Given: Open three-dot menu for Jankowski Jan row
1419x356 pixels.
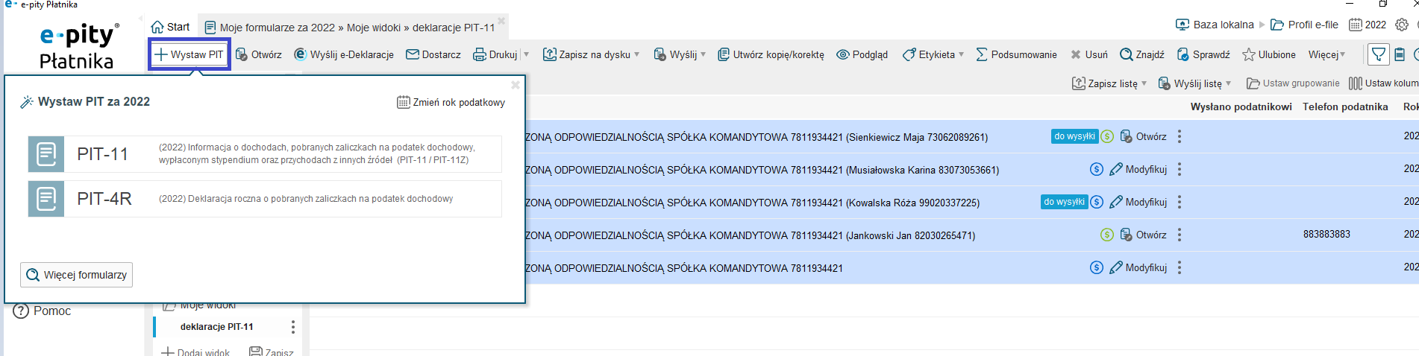Looking at the screenshot, I should click(1180, 235).
